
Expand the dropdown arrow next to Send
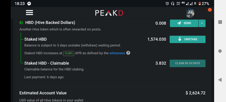point(202,23)
